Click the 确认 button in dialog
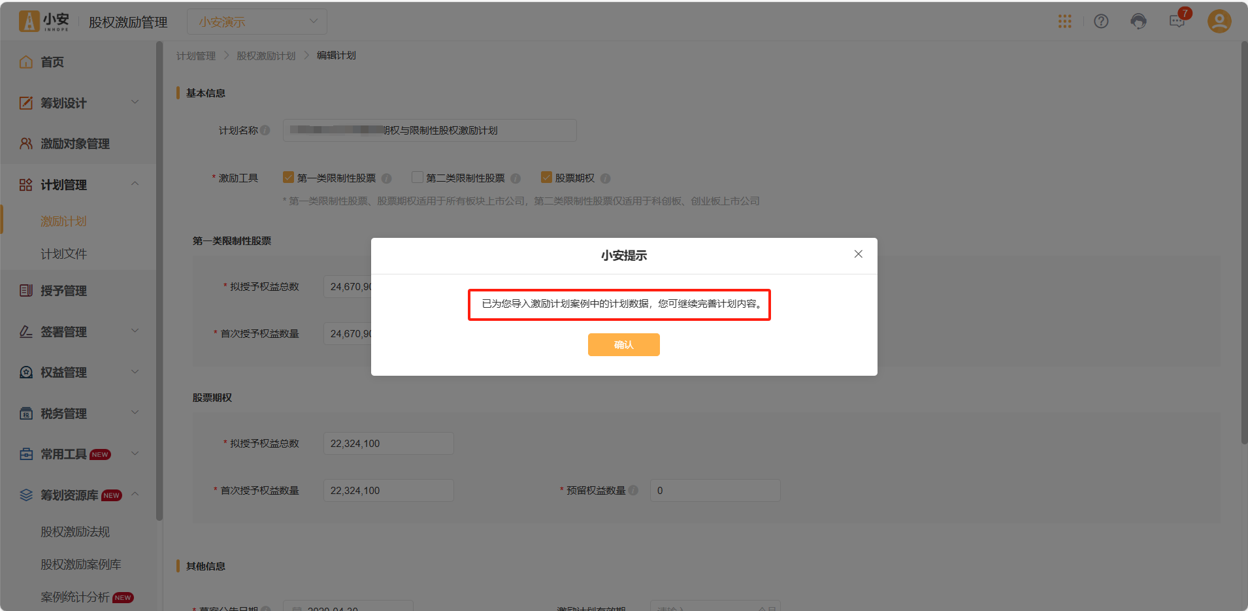The image size is (1248, 611). click(624, 344)
